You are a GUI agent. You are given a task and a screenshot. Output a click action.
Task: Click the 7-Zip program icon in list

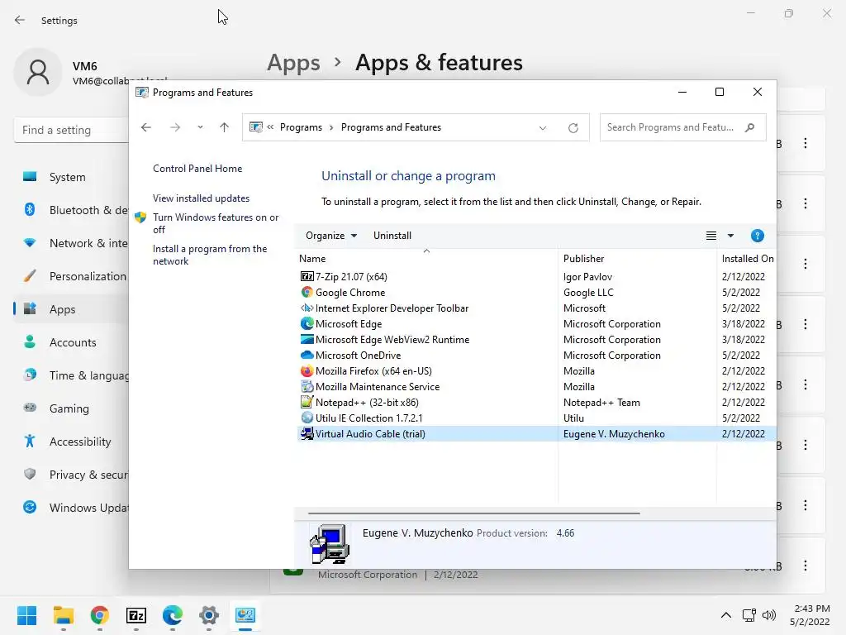pos(307,276)
